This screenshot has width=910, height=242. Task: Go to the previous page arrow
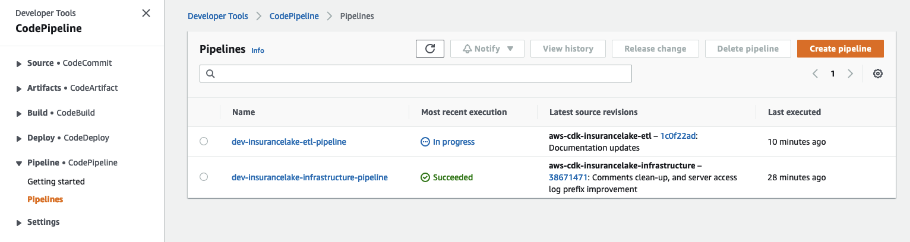point(815,74)
